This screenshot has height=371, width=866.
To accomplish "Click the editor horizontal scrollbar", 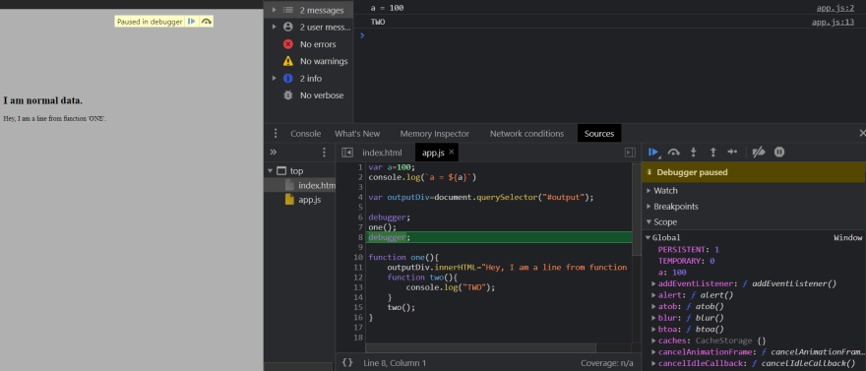I will (x=480, y=347).
